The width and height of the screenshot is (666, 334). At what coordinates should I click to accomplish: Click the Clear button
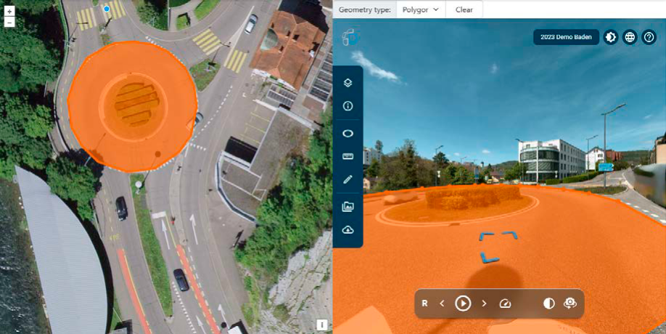(464, 10)
